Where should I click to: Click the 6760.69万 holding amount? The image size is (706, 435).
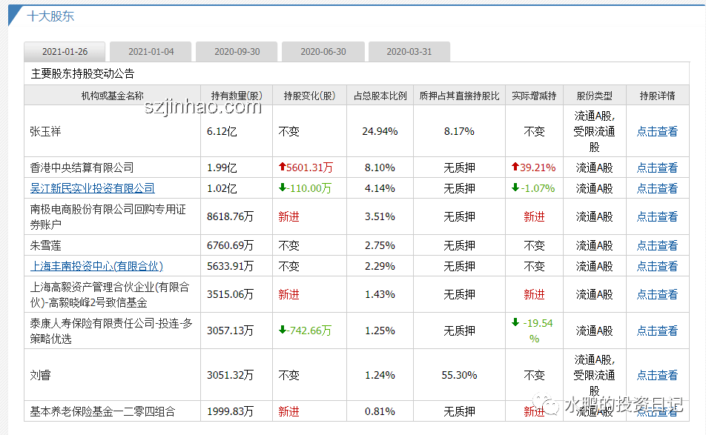[x=230, y=245]
